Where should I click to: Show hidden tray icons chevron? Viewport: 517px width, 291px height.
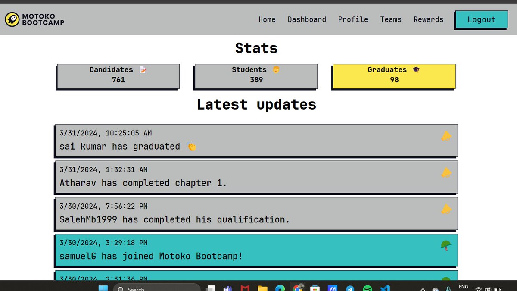[423, 289]
